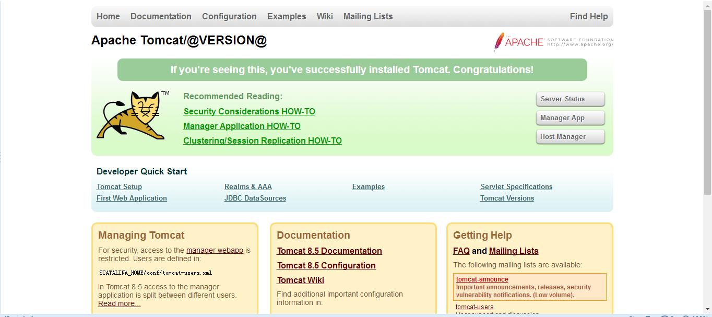Open Manager Application HOW-TO link
Screen dimensions: 712x317
[242, 126]
